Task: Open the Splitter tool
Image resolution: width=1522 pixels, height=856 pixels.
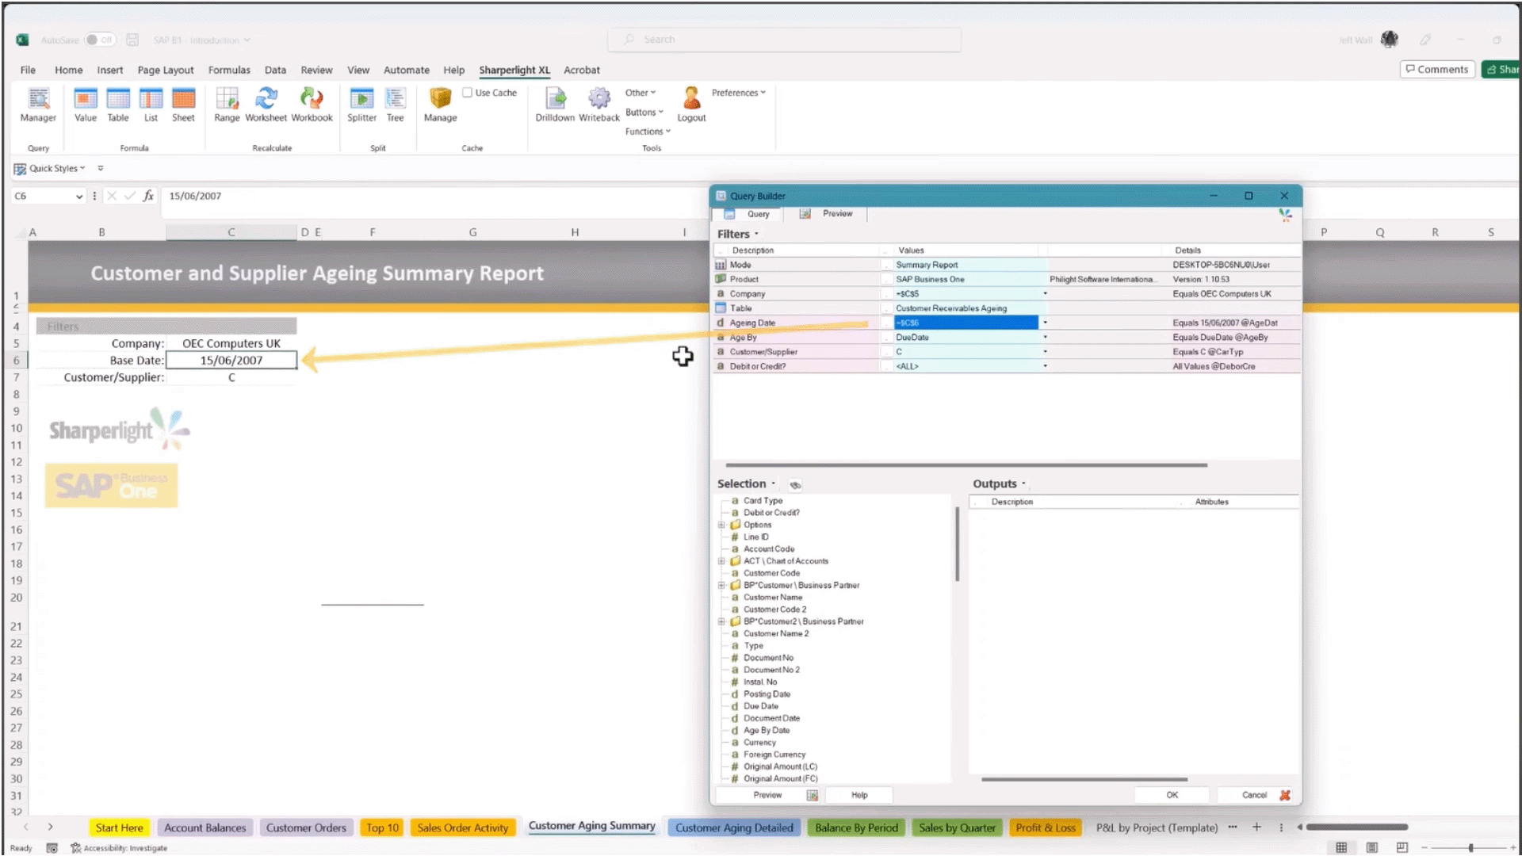Action: pos(361,105)
